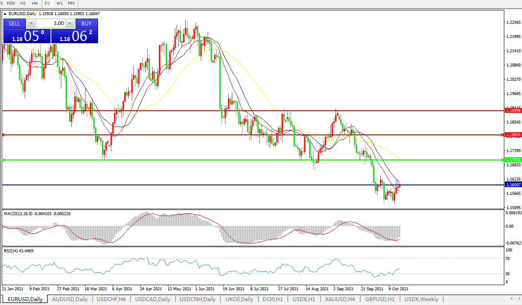The height and width of the screenshot is (305, 522).
Task: Switch to the XAUUSD,H4 tab
Action: coord(340,299)
